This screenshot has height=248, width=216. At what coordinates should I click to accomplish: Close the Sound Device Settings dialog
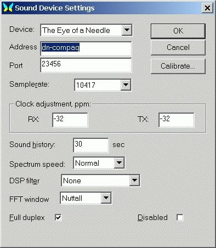tap(207, 8)
